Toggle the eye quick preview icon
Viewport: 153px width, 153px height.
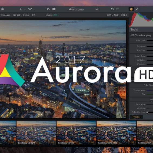[x=48, y=9]
